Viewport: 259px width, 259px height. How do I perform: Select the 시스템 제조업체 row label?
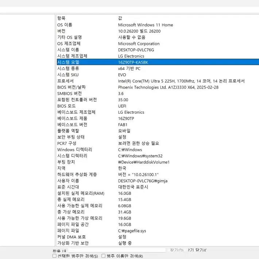click(x=72, y=56)
